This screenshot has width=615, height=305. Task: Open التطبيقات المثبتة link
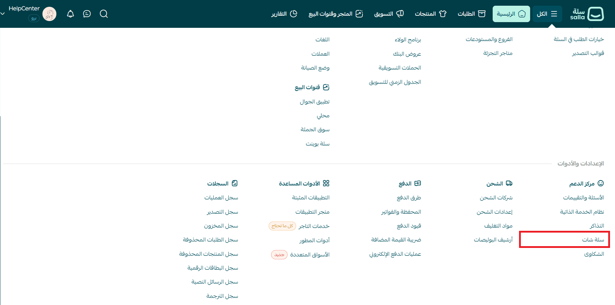pos(311,198)
